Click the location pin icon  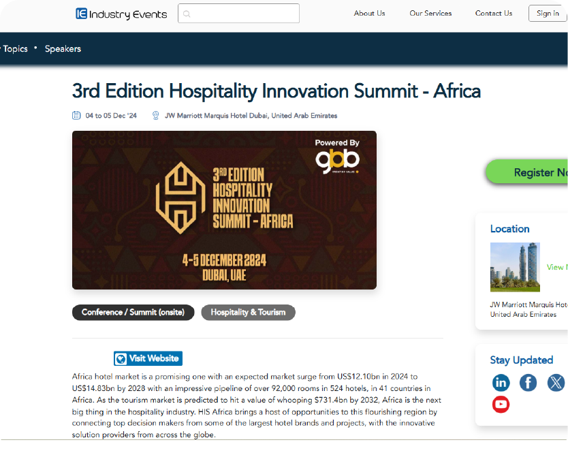point(156,116)
